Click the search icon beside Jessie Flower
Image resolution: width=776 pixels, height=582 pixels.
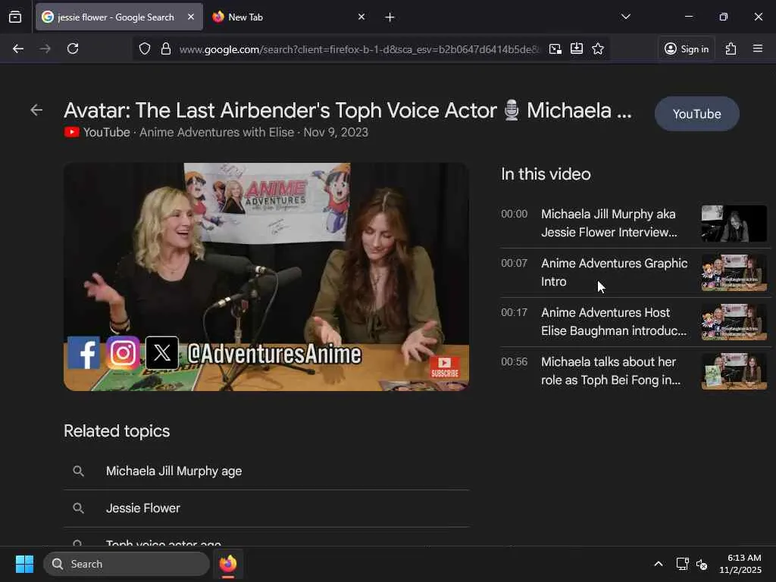[78, 508]
